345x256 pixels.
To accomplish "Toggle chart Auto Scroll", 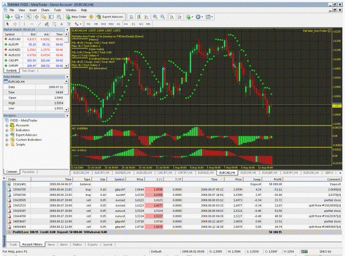I will point(172,17).
